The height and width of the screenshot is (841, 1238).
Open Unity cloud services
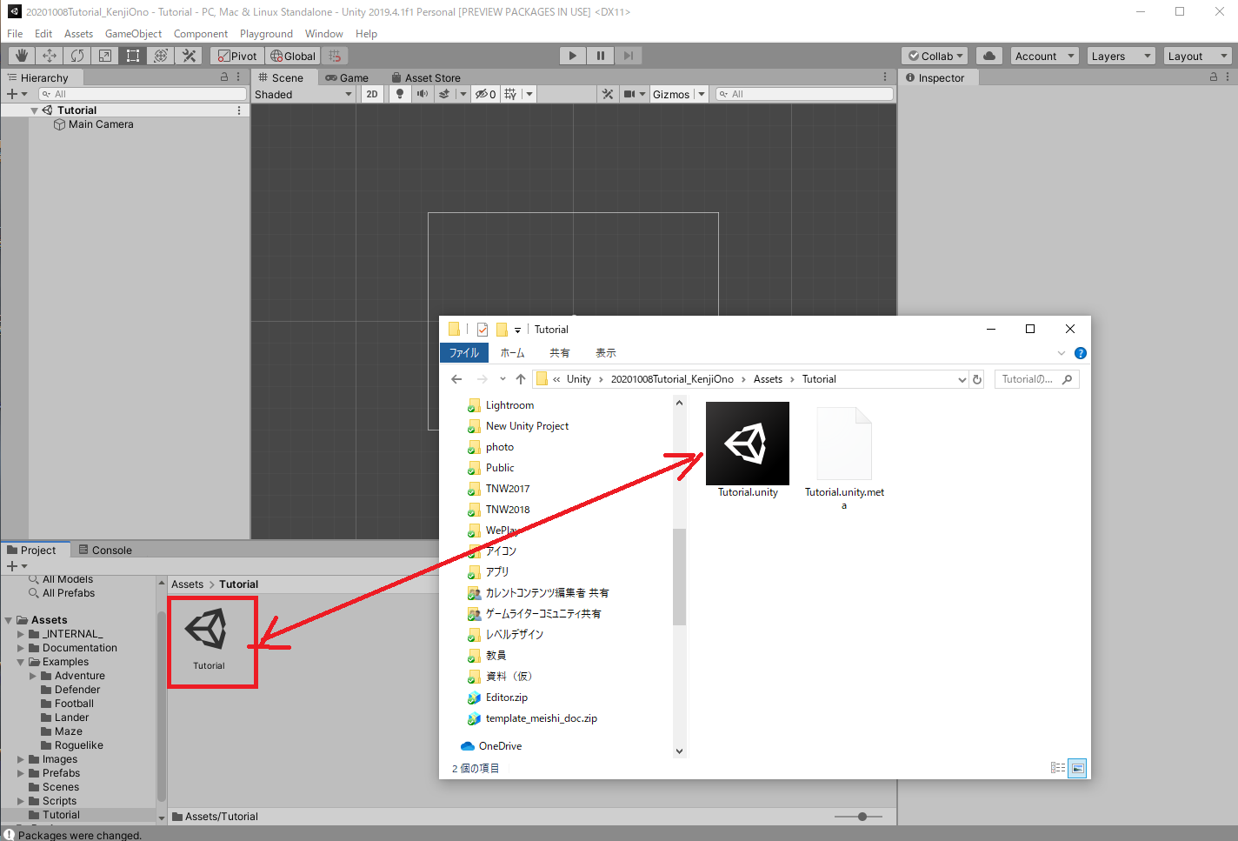[989, 56]
